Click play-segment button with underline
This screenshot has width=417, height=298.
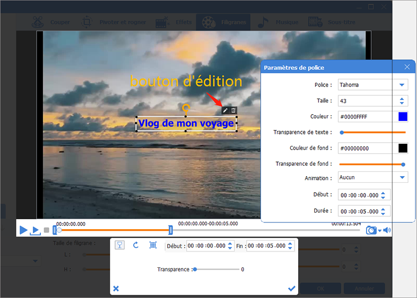[x=35, y=230]
